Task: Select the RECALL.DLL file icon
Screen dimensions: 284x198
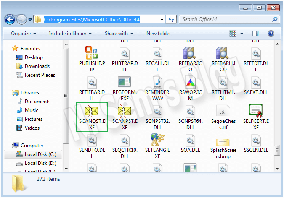Action: coord(157,53)
